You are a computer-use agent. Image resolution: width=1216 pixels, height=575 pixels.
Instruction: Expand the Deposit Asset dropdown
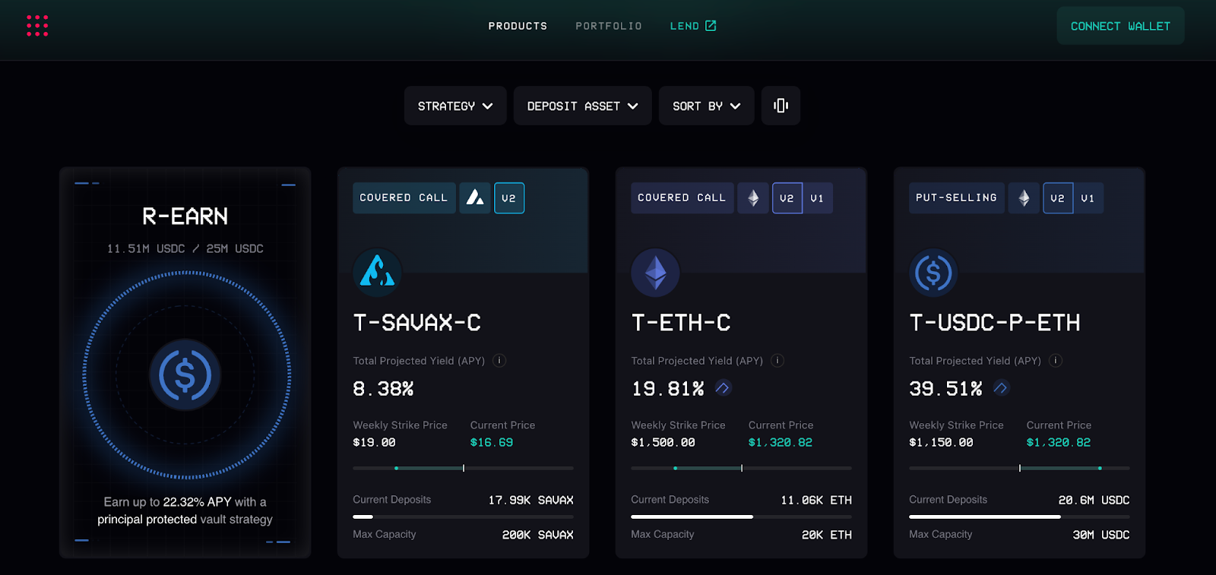[x=582, y=106]
